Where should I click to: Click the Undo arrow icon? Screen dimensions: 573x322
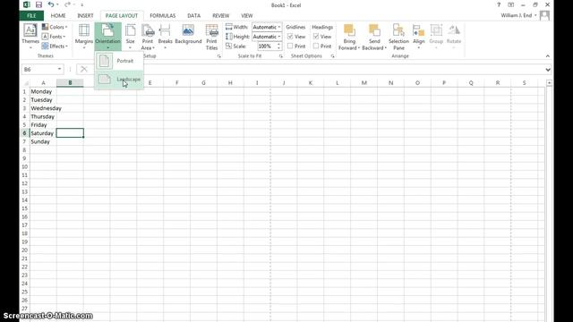coord(51,4)
